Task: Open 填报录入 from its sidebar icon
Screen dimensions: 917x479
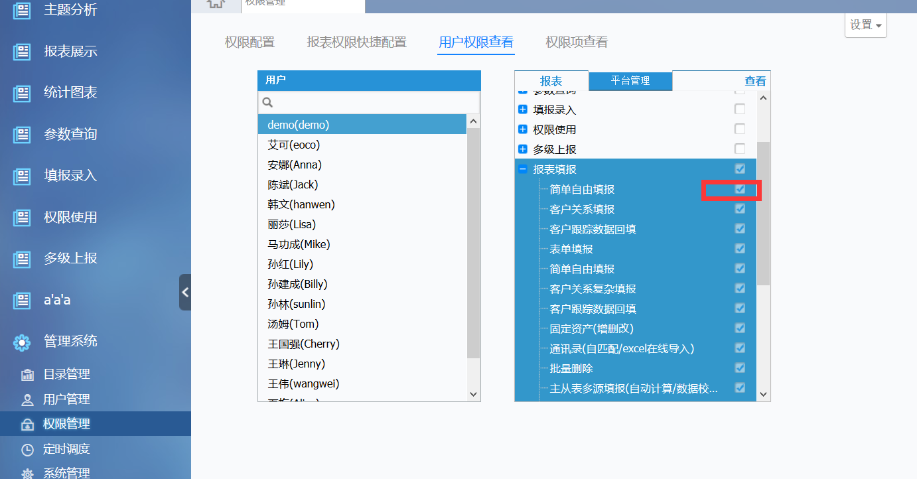Action: [22, 176]
